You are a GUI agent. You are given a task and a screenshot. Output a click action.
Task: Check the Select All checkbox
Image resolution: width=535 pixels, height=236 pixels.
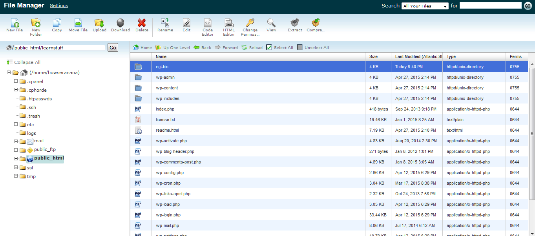[x=269, y=47]
